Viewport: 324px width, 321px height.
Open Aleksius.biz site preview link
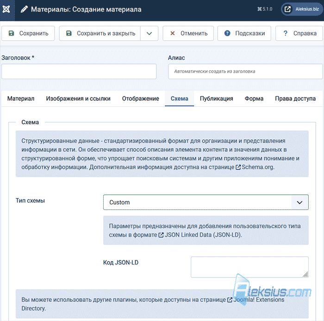click(x=302, y=9)
